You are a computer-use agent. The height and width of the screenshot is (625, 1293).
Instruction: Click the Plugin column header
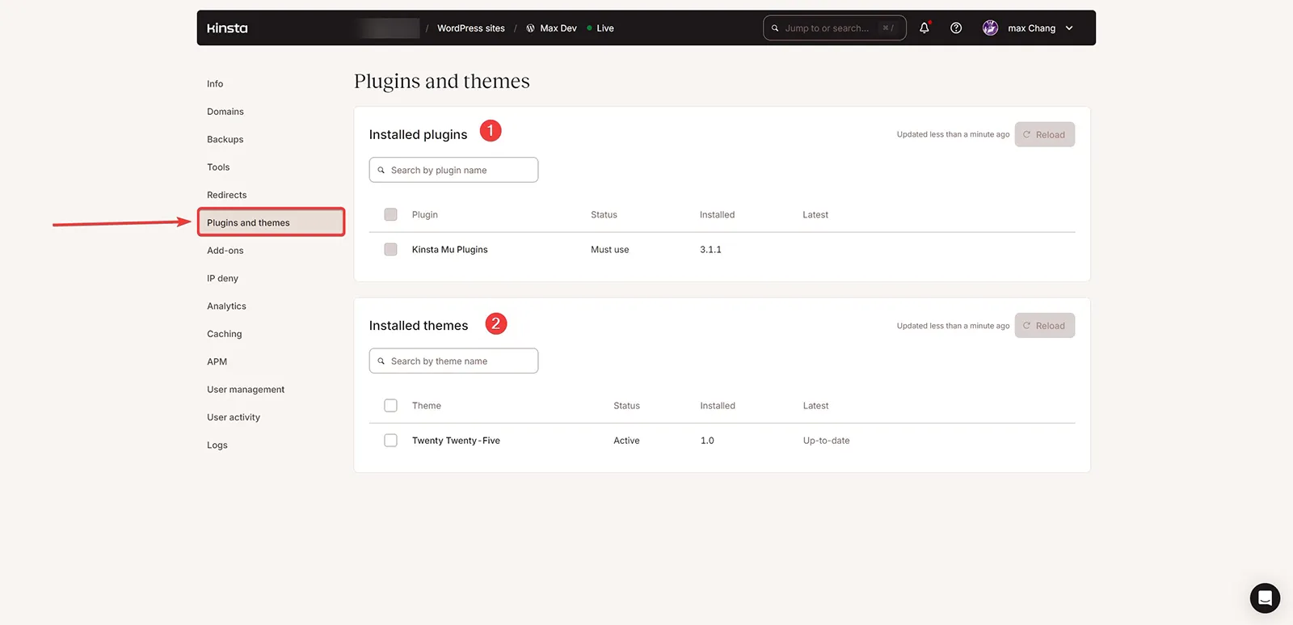(425, 215)
